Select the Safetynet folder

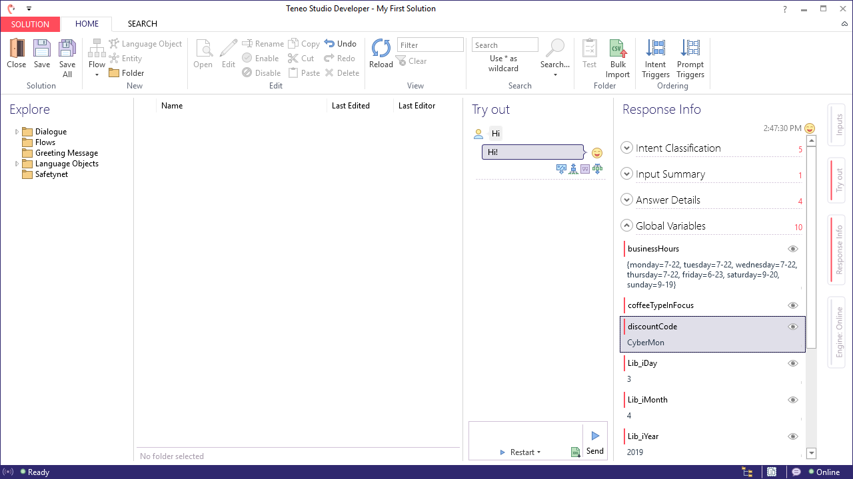click(51, 174)
